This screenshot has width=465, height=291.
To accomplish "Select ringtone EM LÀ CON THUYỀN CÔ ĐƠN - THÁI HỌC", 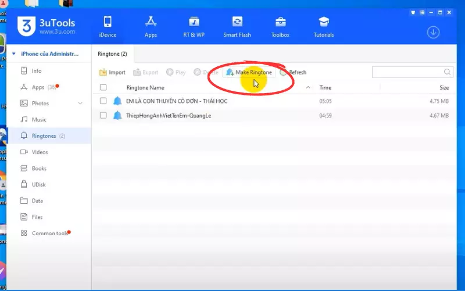I will (177, 101).
